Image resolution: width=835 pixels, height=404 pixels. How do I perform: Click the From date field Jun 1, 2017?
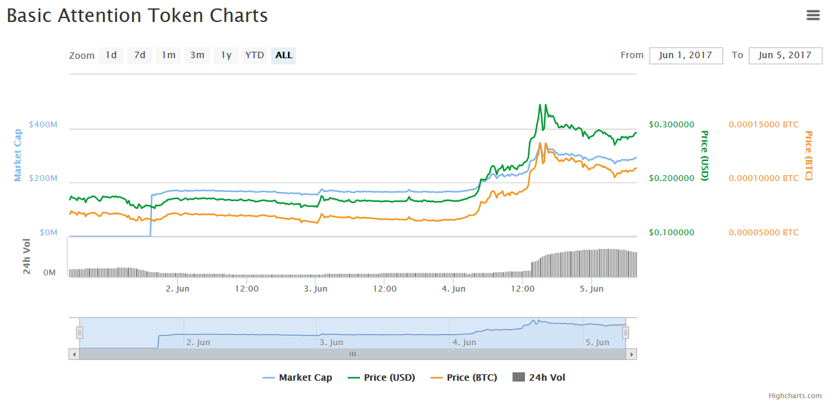[x=686, y=56]
